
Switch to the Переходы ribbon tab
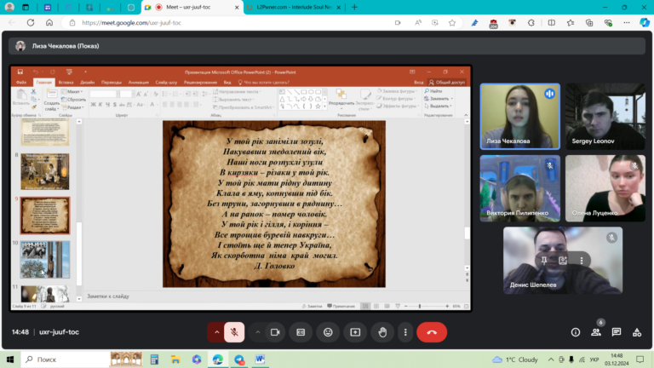click(112, 82)
